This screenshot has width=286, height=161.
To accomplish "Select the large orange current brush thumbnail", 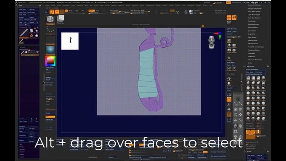I will click(x=251, y=135).
